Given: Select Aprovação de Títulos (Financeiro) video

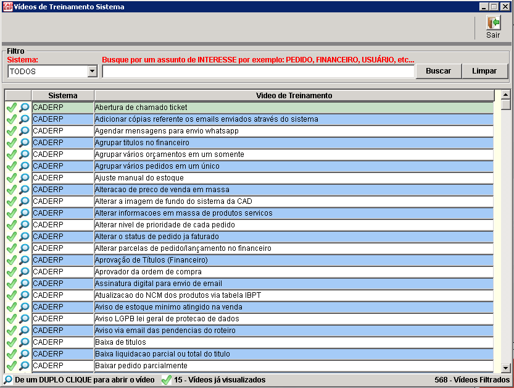Looking at the screenshot, I should pyautogui.click(x=294, y=260).
